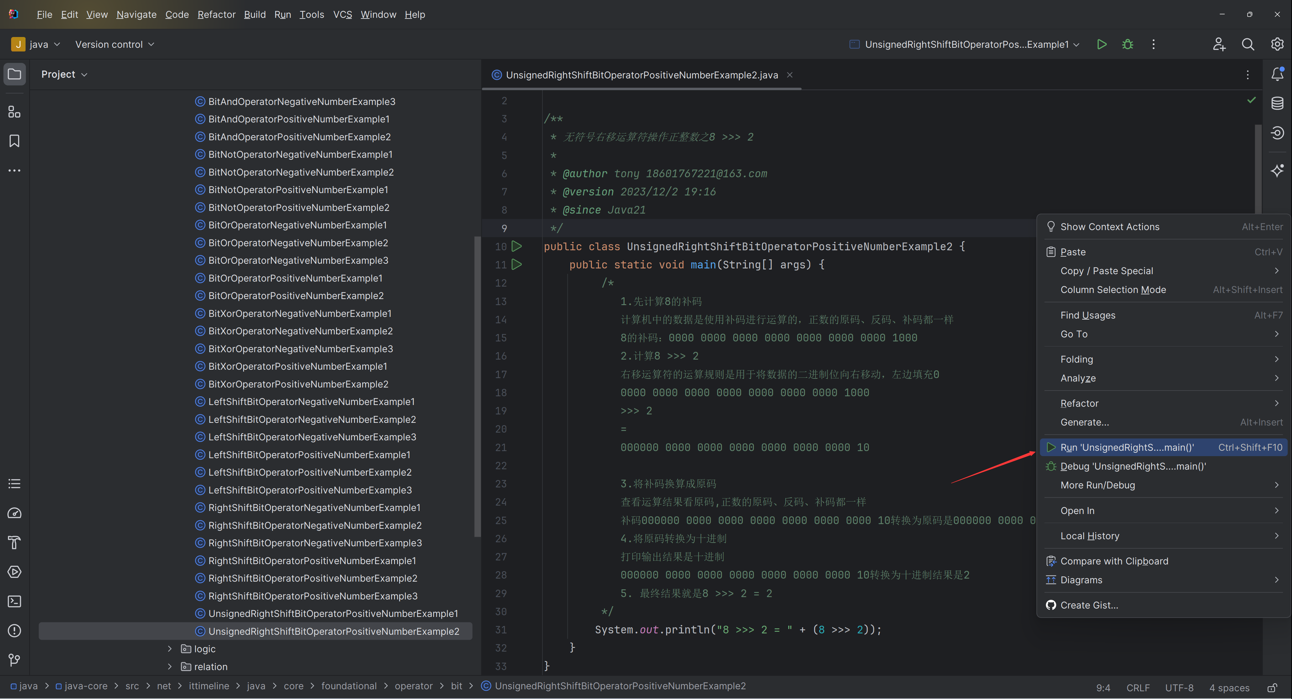The image size is (1292, 699).
Task: Open the java project dropdown
Action: 36,44
